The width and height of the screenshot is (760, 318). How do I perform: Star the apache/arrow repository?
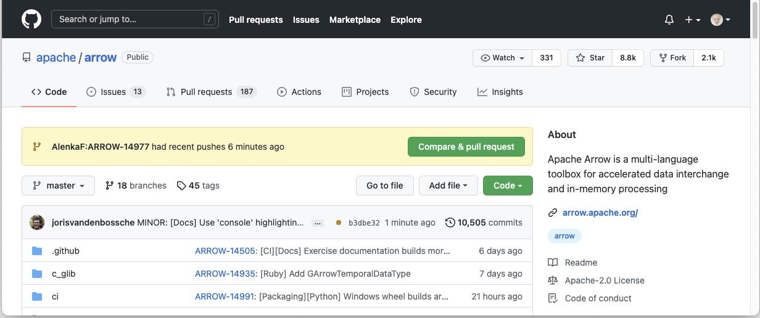(590, 58)
